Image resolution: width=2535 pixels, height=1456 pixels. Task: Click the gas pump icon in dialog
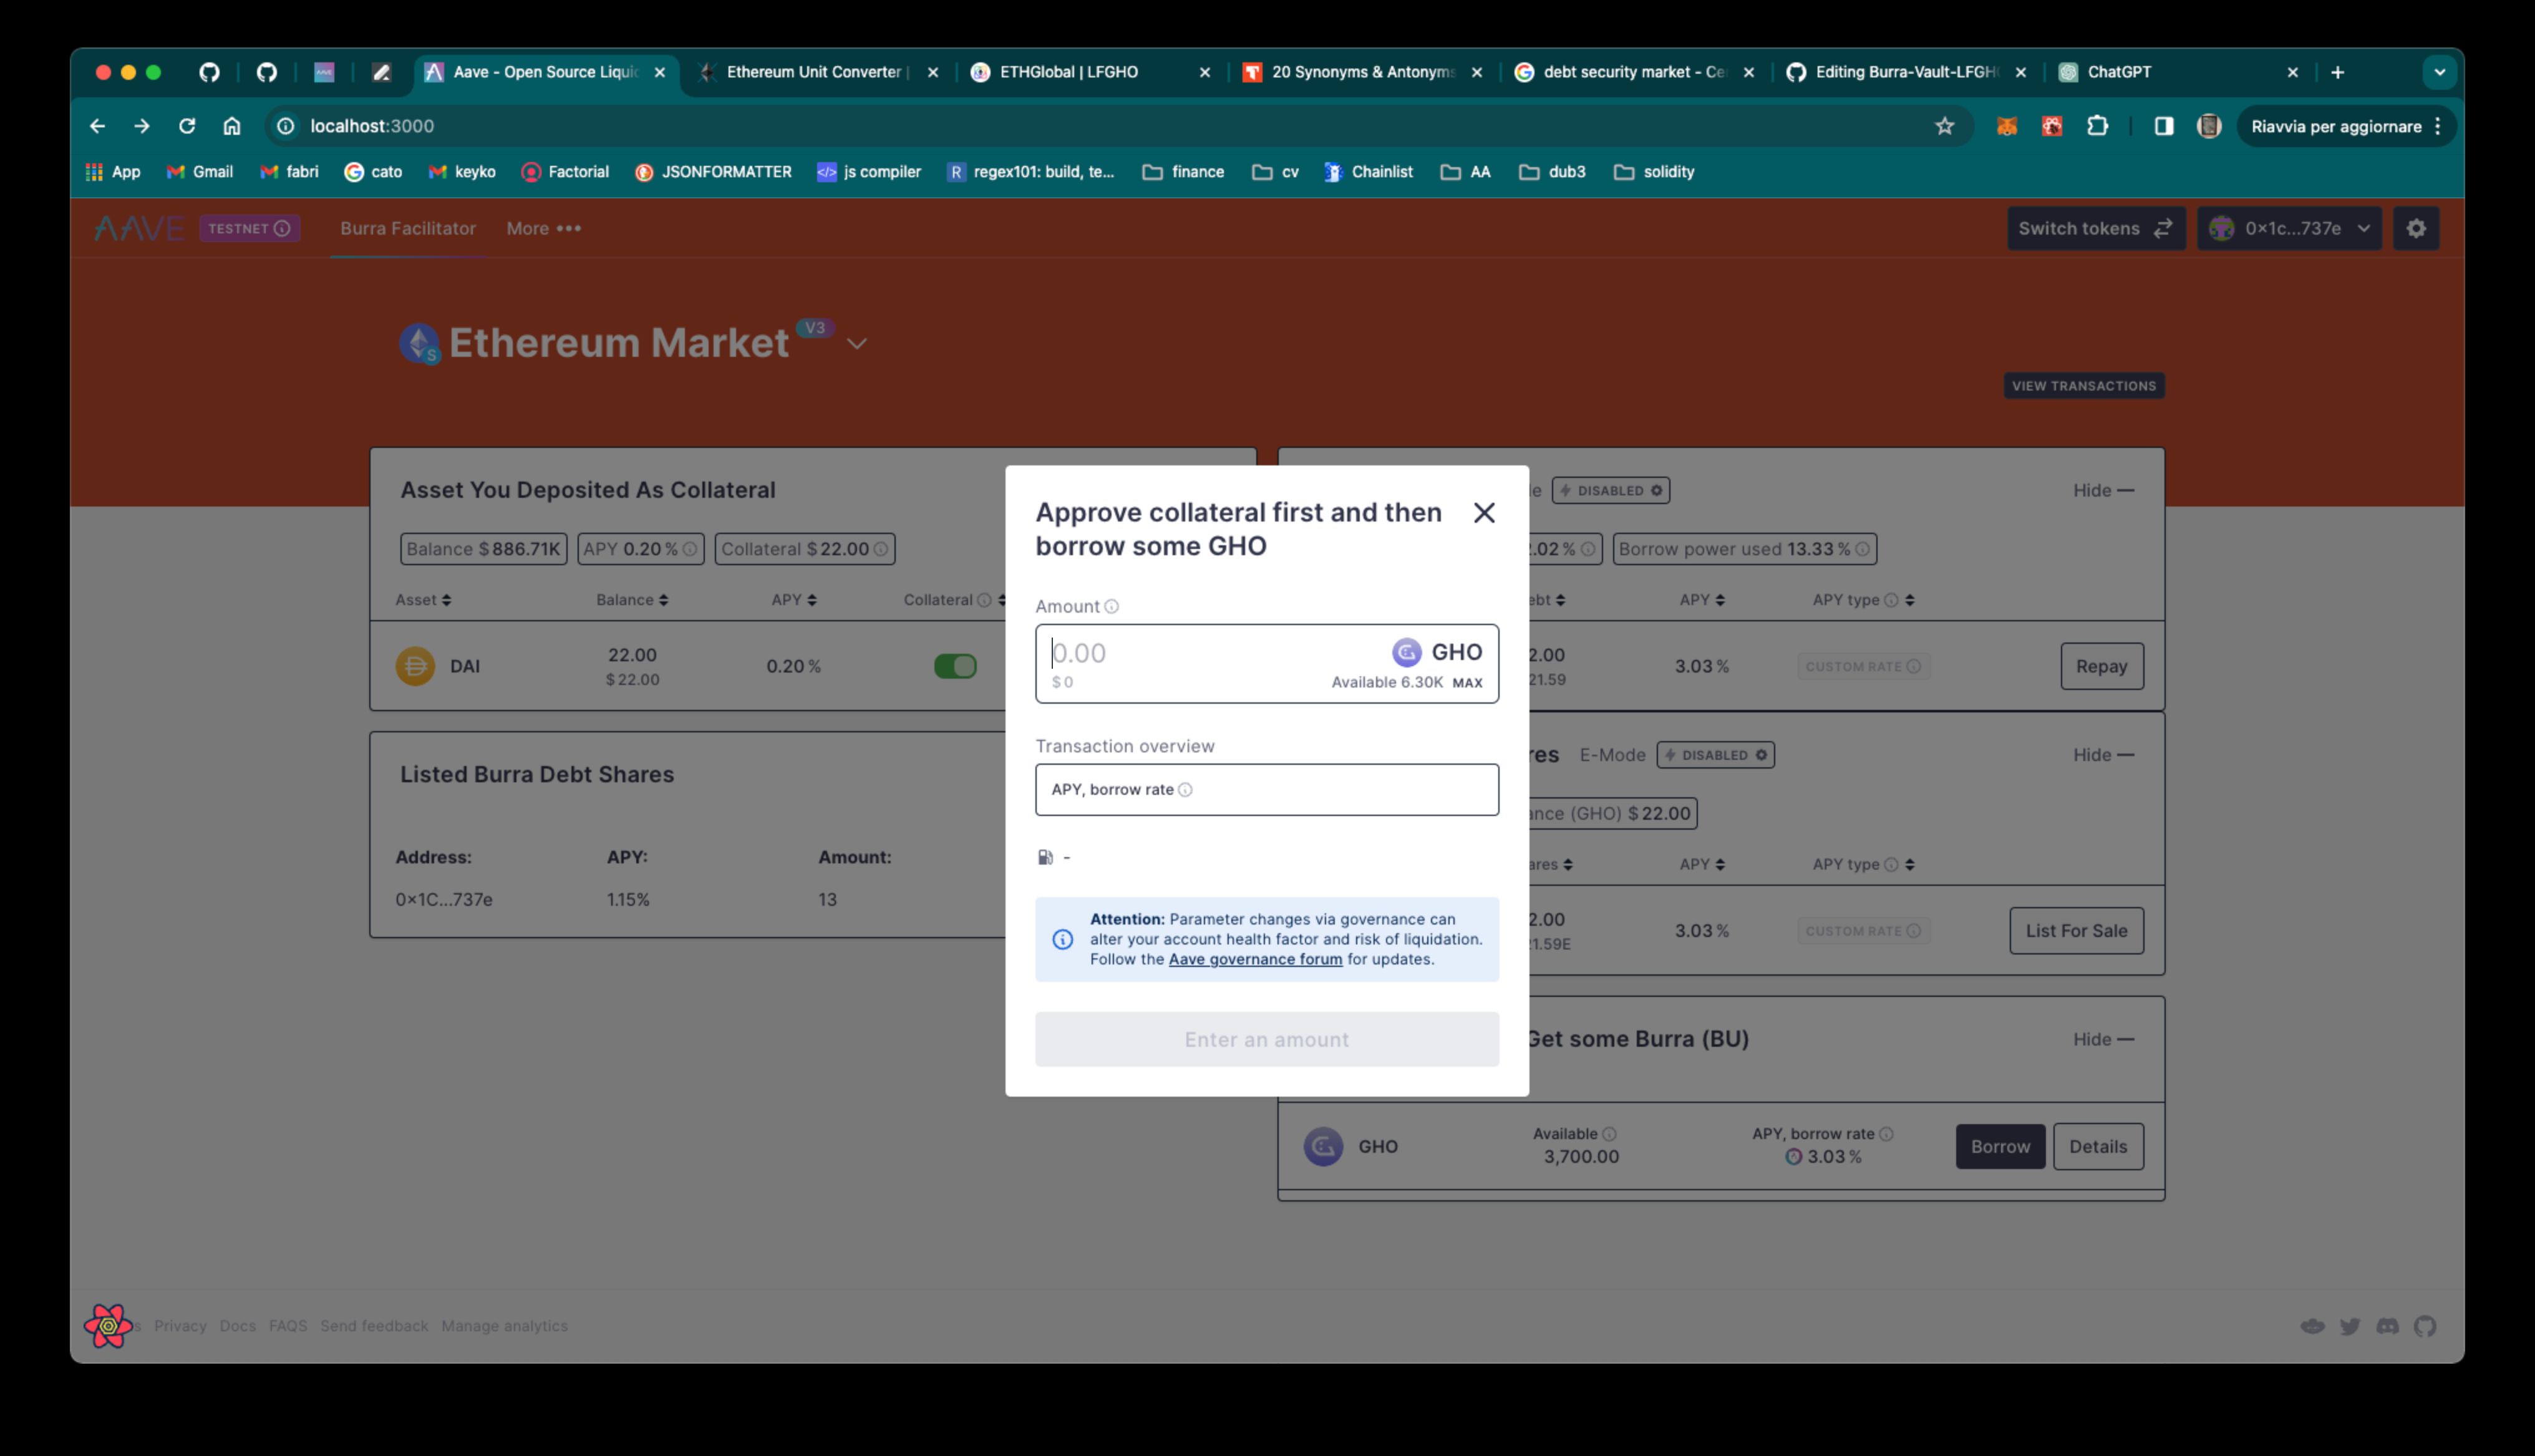pyautogui.click(x=1045, y=857)
